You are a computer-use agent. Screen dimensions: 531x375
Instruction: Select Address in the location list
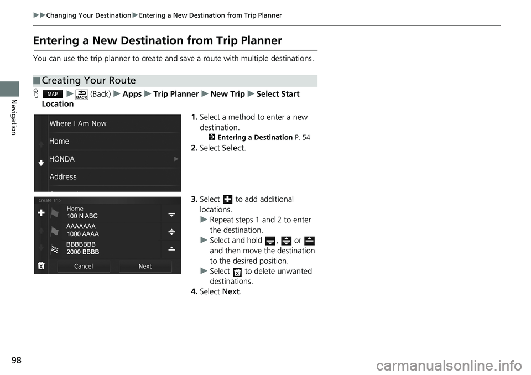coord(114,177)
